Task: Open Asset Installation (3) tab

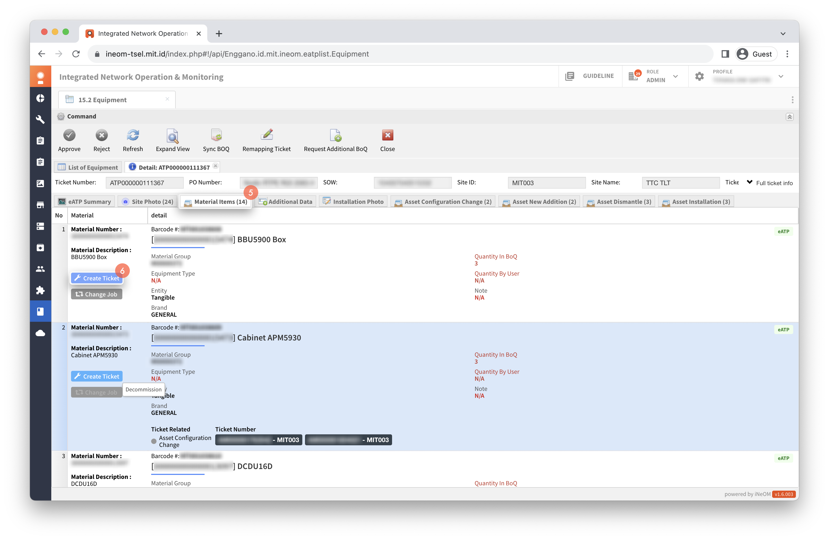Action: coord(696,201)
